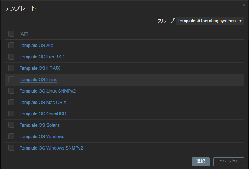Toggle the select-all checkbox in the header
The image size is (249, 169).
11,34
